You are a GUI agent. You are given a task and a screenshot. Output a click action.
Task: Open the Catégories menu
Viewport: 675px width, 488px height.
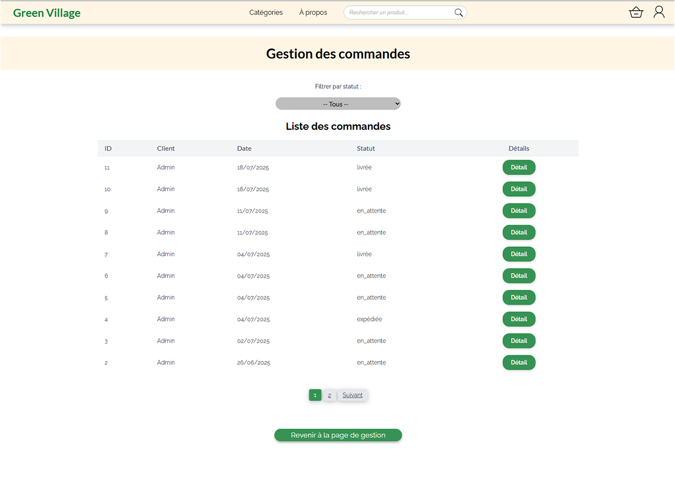(266, 13)
